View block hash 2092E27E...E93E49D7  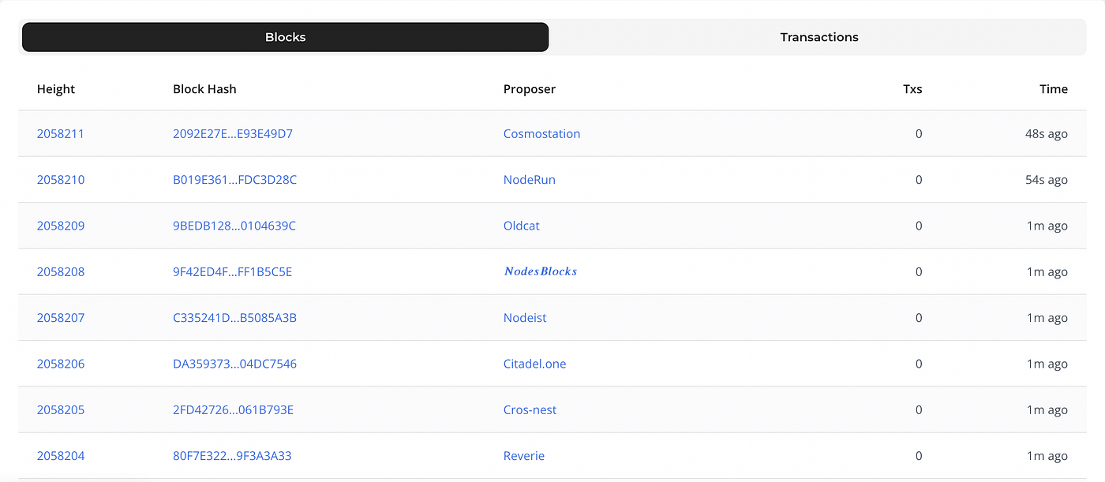click(x=233, y=134)
